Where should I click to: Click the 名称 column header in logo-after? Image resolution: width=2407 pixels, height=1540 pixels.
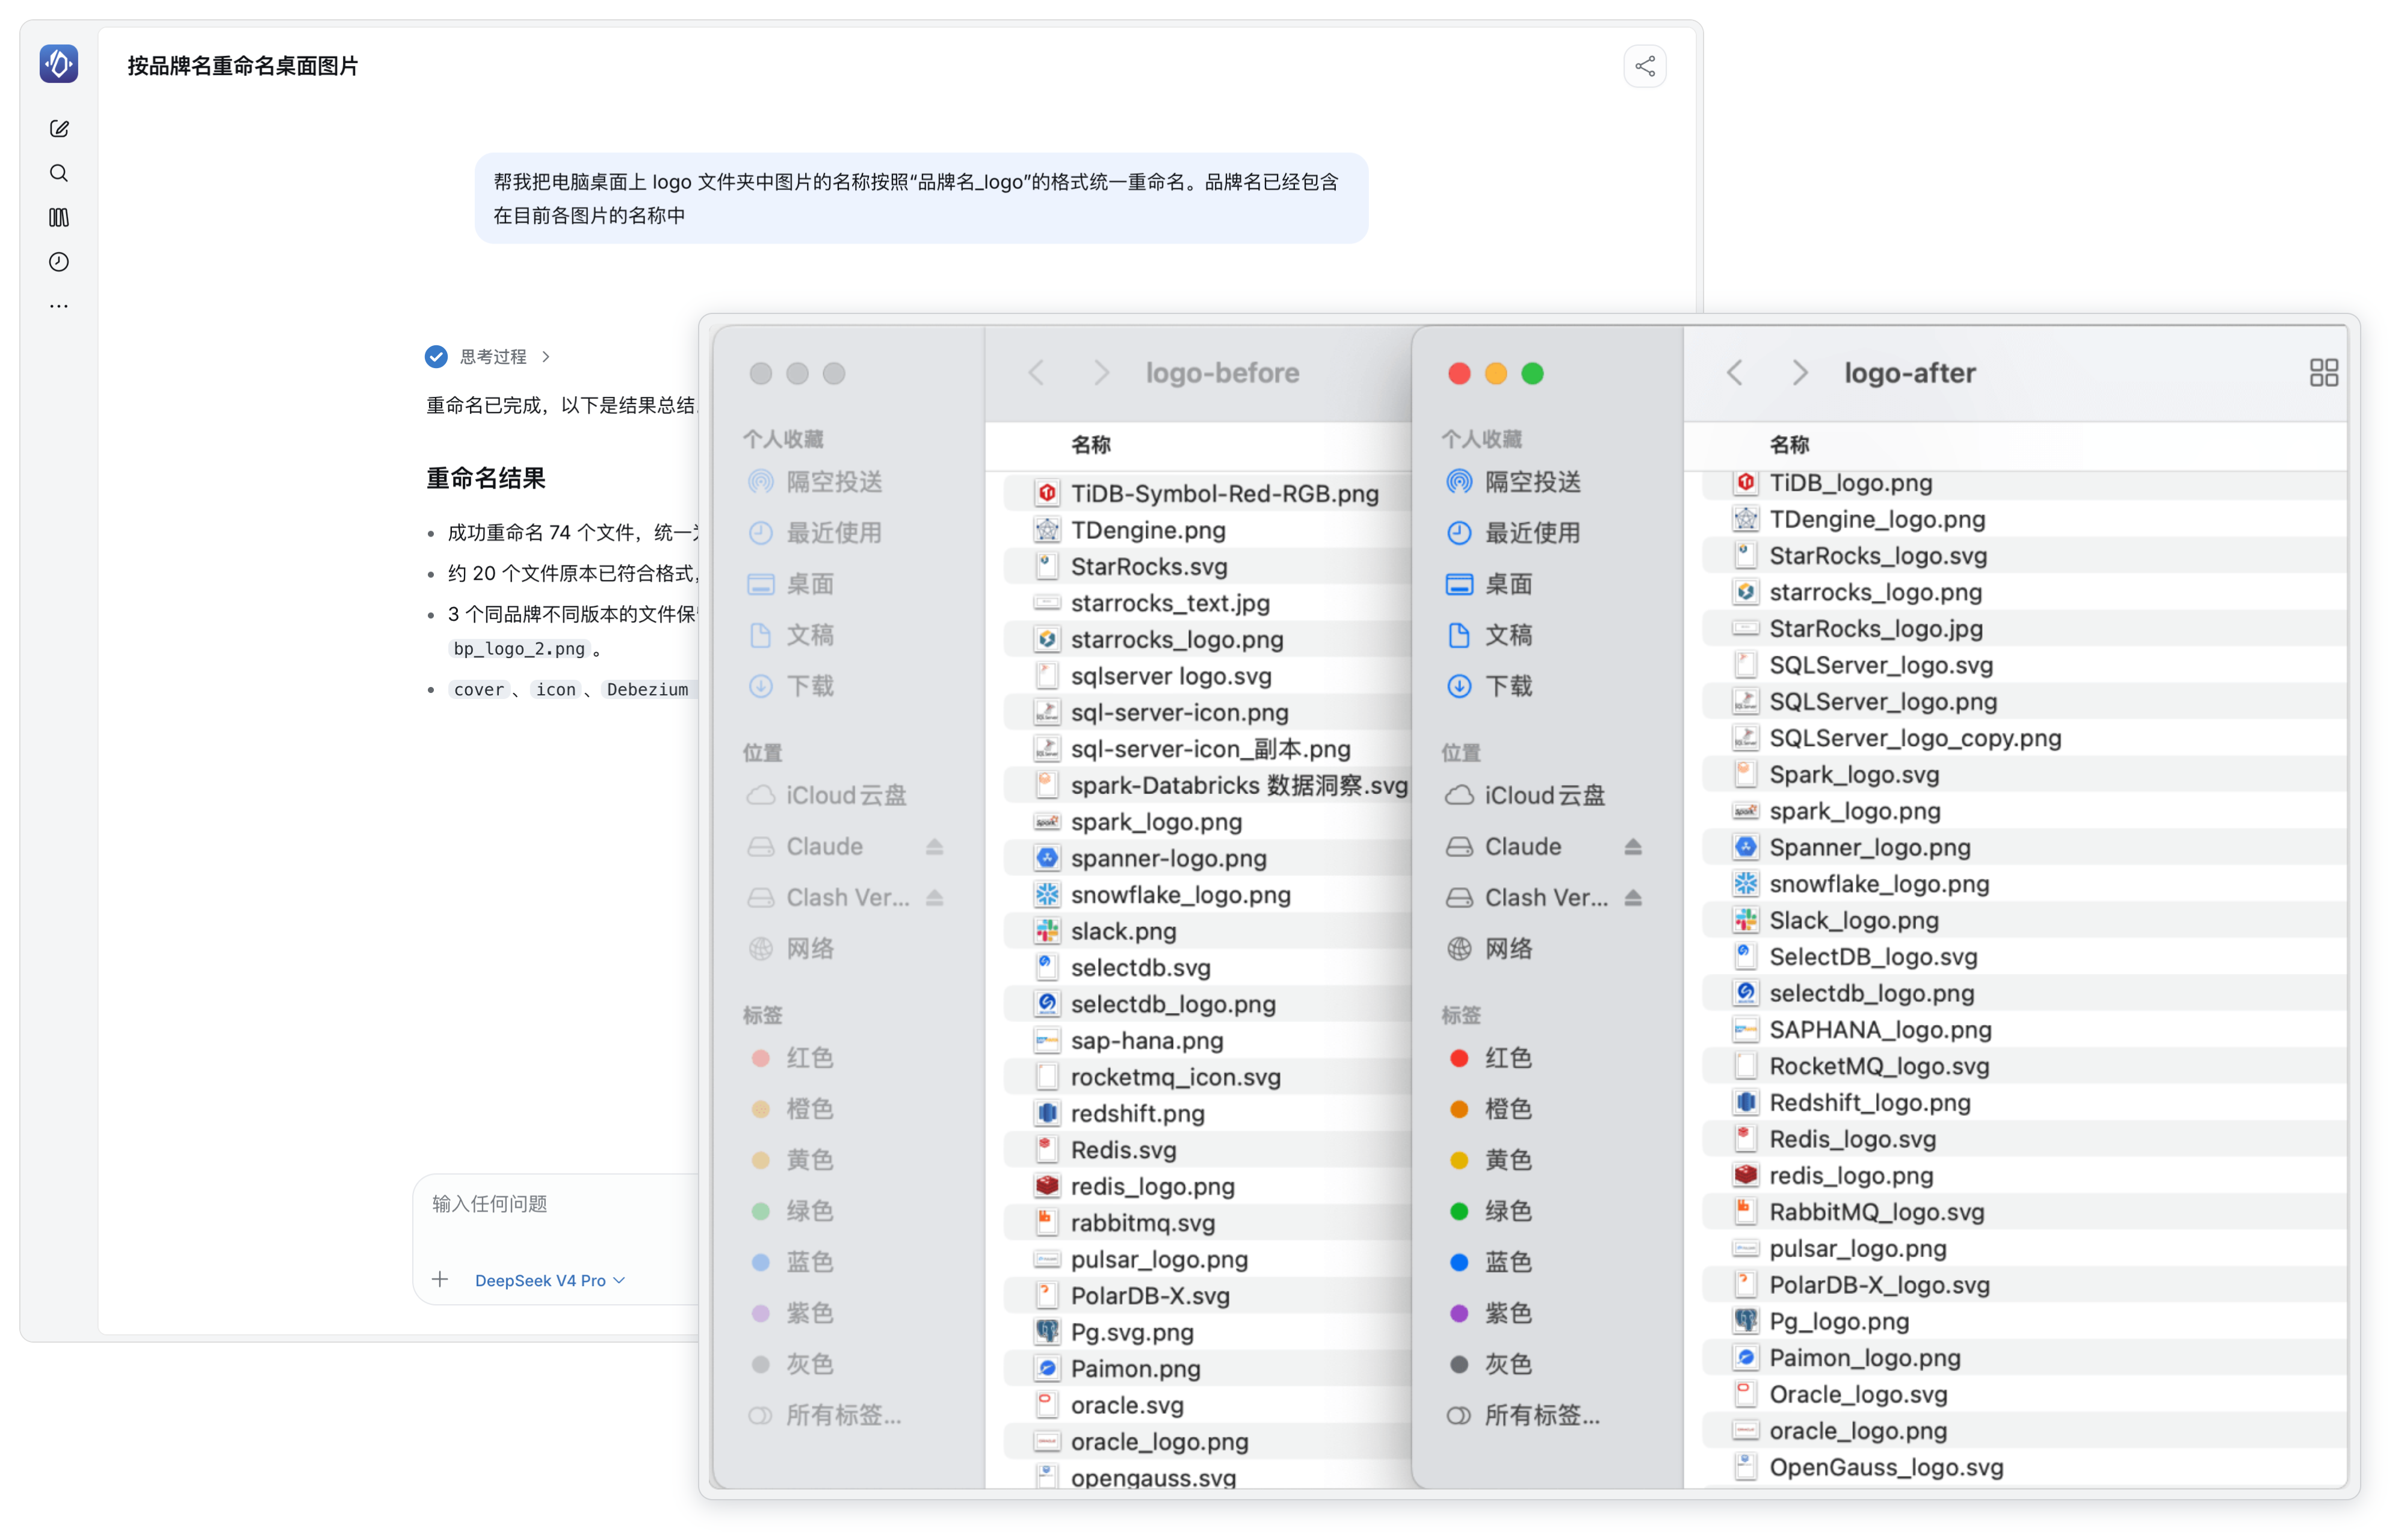click(1790, 445)
